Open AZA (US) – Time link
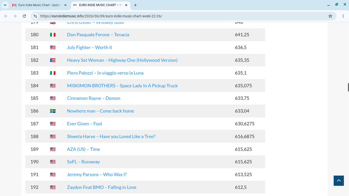Viewport: 349px width, 196px height. (83, 149)
